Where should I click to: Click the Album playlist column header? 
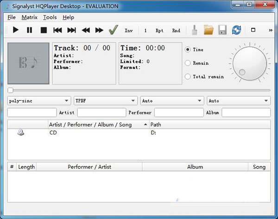[195, 167]
